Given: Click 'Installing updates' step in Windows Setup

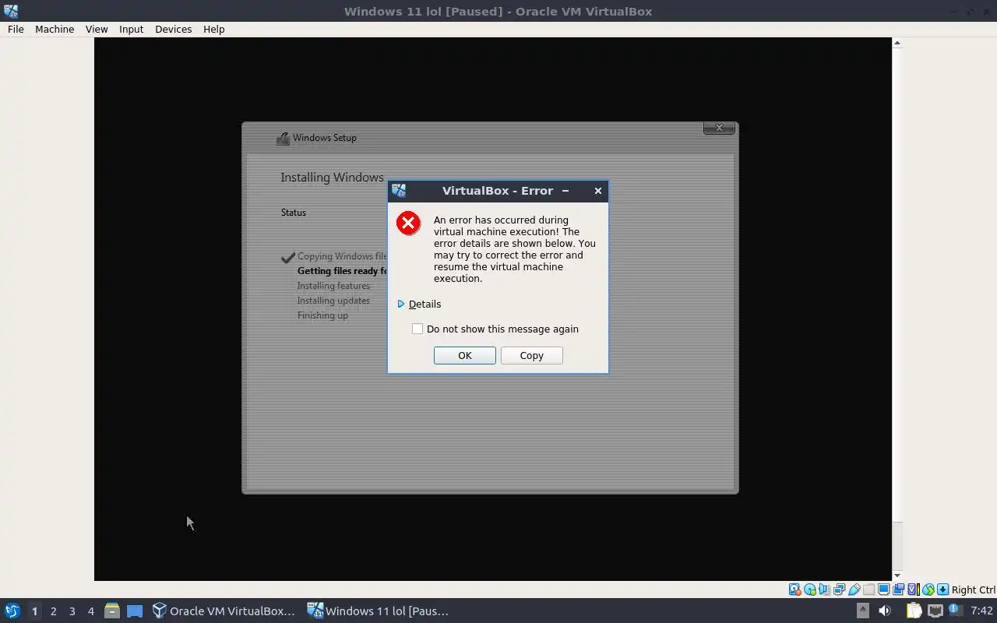Looking at the screenshot, I should pyautogui.click(x=333, y=301).
